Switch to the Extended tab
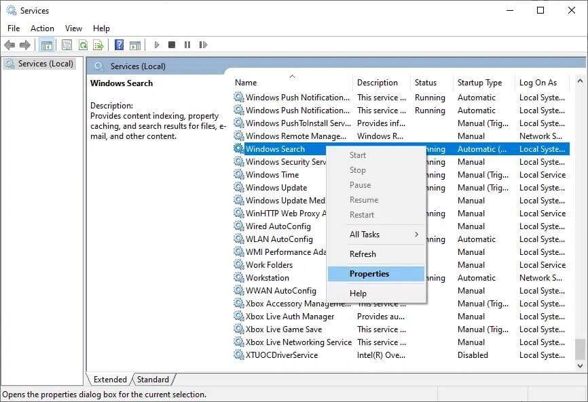This screenshot has width=588, height=402. (x=110, y=380)
